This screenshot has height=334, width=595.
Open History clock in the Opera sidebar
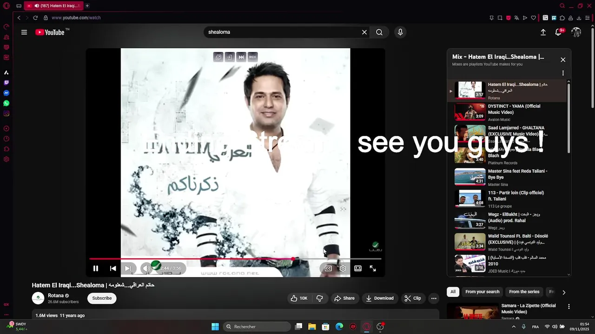click(6, 139)
